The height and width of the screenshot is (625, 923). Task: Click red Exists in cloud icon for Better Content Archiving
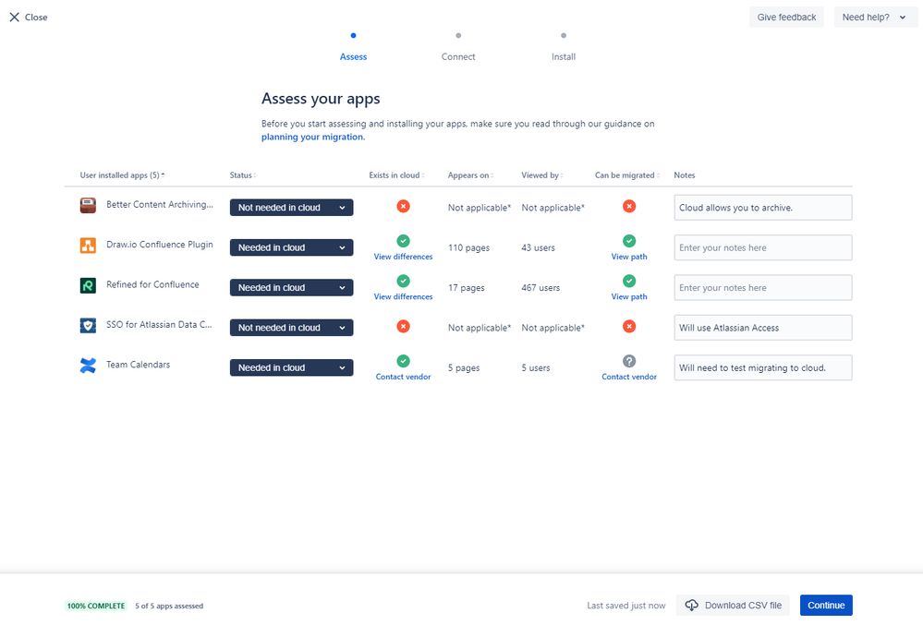pyautogui.click(x=403, y=207)
